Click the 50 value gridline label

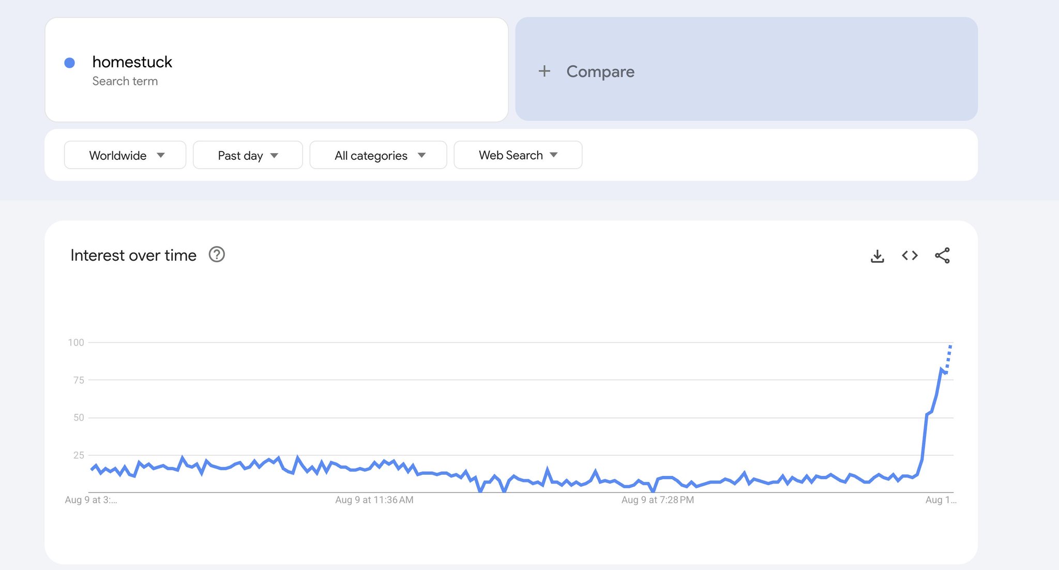[x=79, y=417]
